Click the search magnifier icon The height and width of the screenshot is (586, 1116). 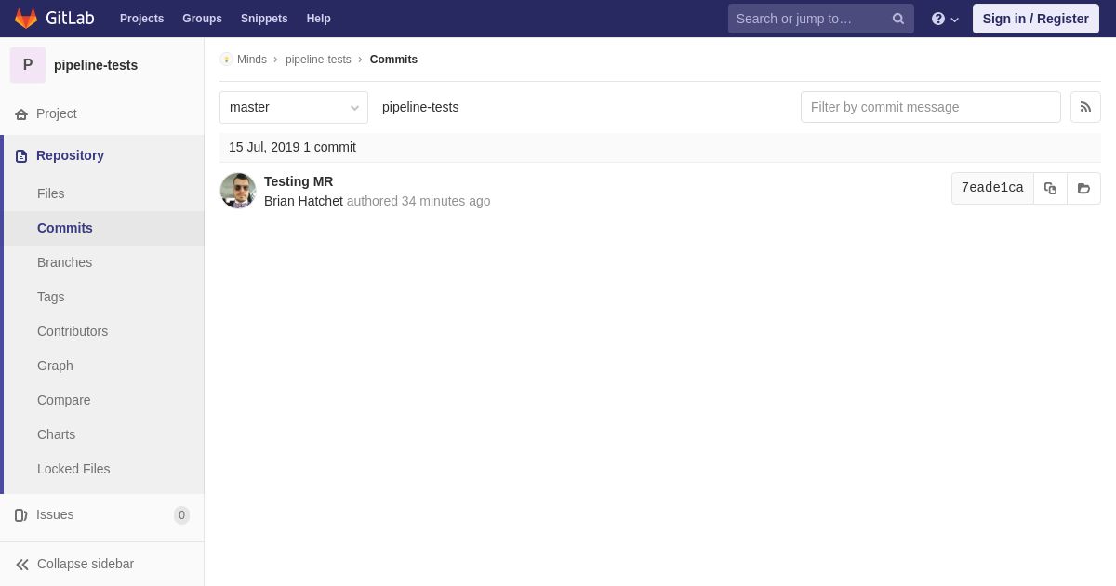point(898,19)
